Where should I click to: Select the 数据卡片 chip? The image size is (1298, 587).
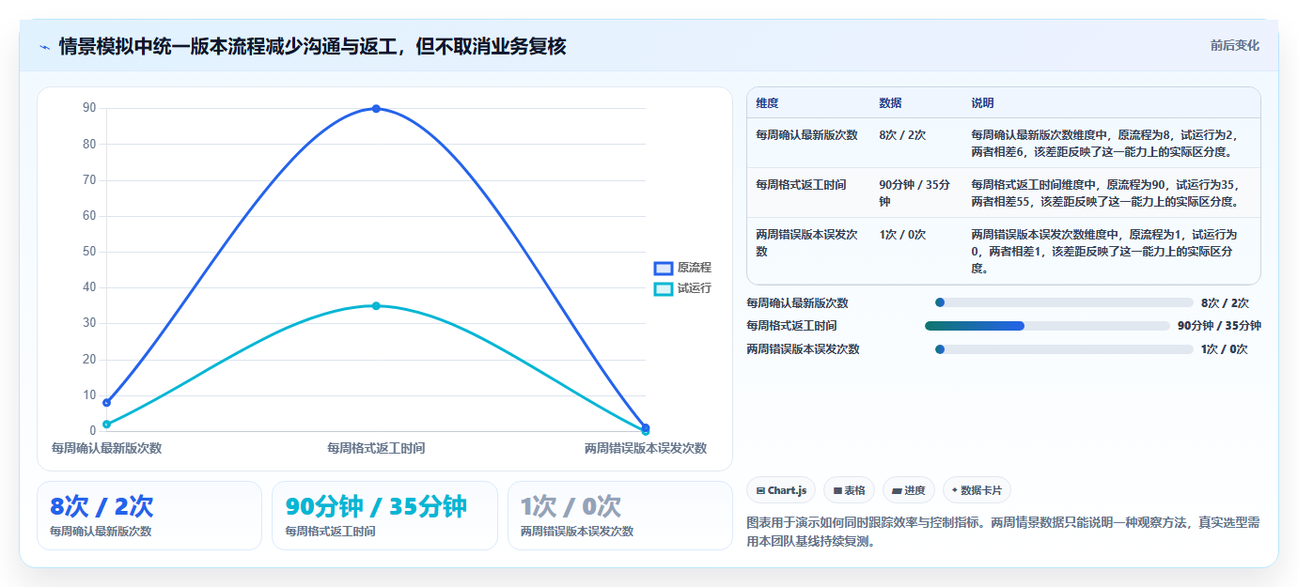click(x=977, y=490)
